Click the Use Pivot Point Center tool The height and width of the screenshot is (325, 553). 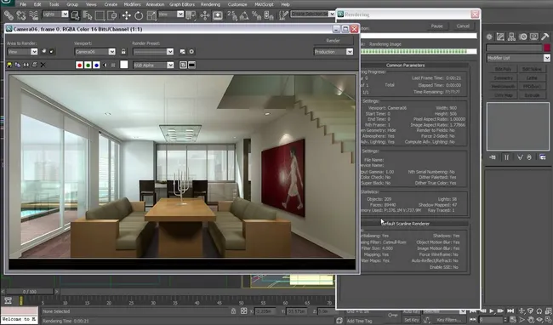(x=191, y=15)
